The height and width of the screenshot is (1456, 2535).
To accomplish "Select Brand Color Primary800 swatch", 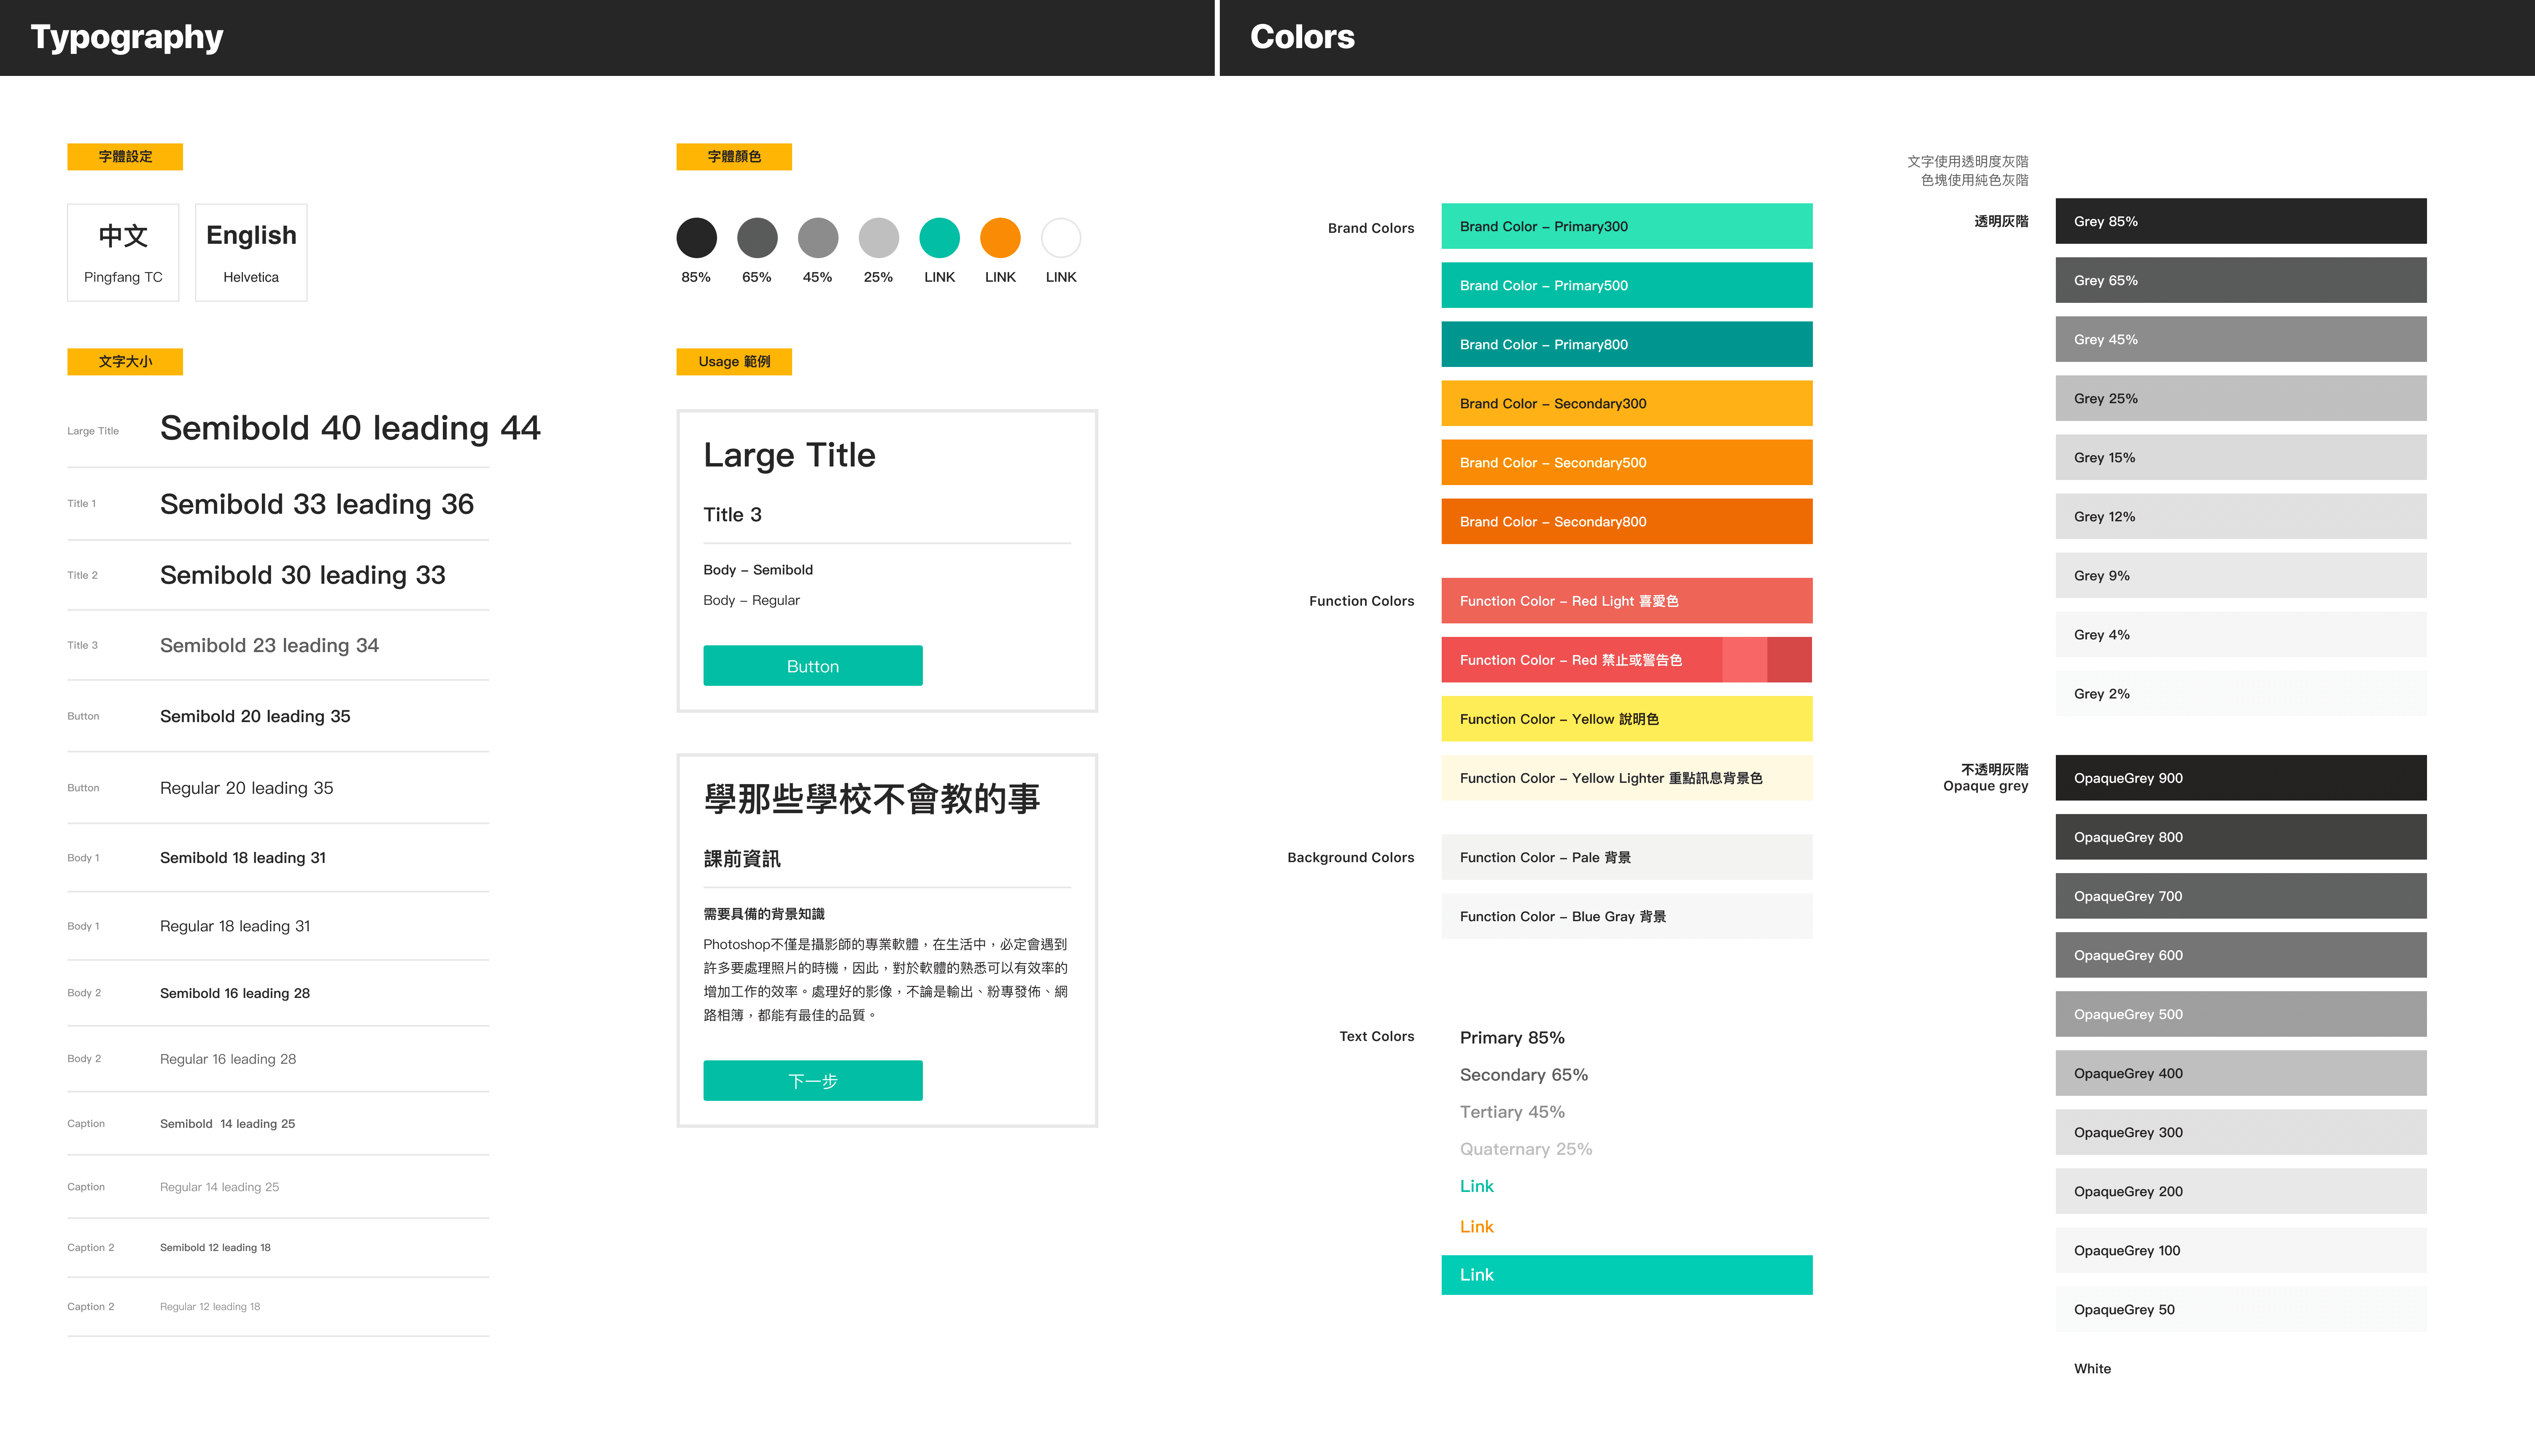I will (1626, 344).
